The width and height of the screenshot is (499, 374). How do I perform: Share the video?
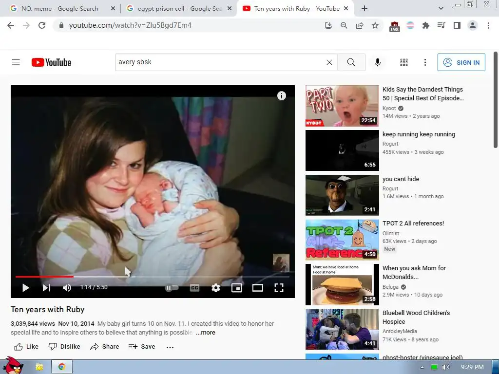(105, 347)
